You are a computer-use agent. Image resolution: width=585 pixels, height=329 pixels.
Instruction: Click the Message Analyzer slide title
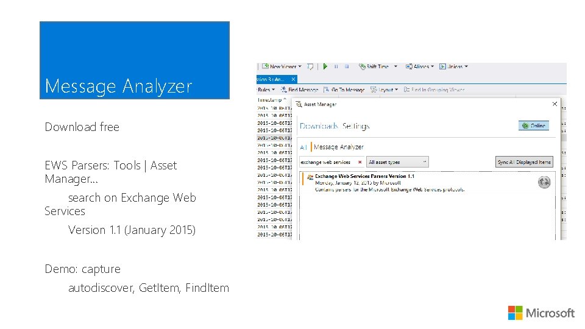(x=118, y=86)
